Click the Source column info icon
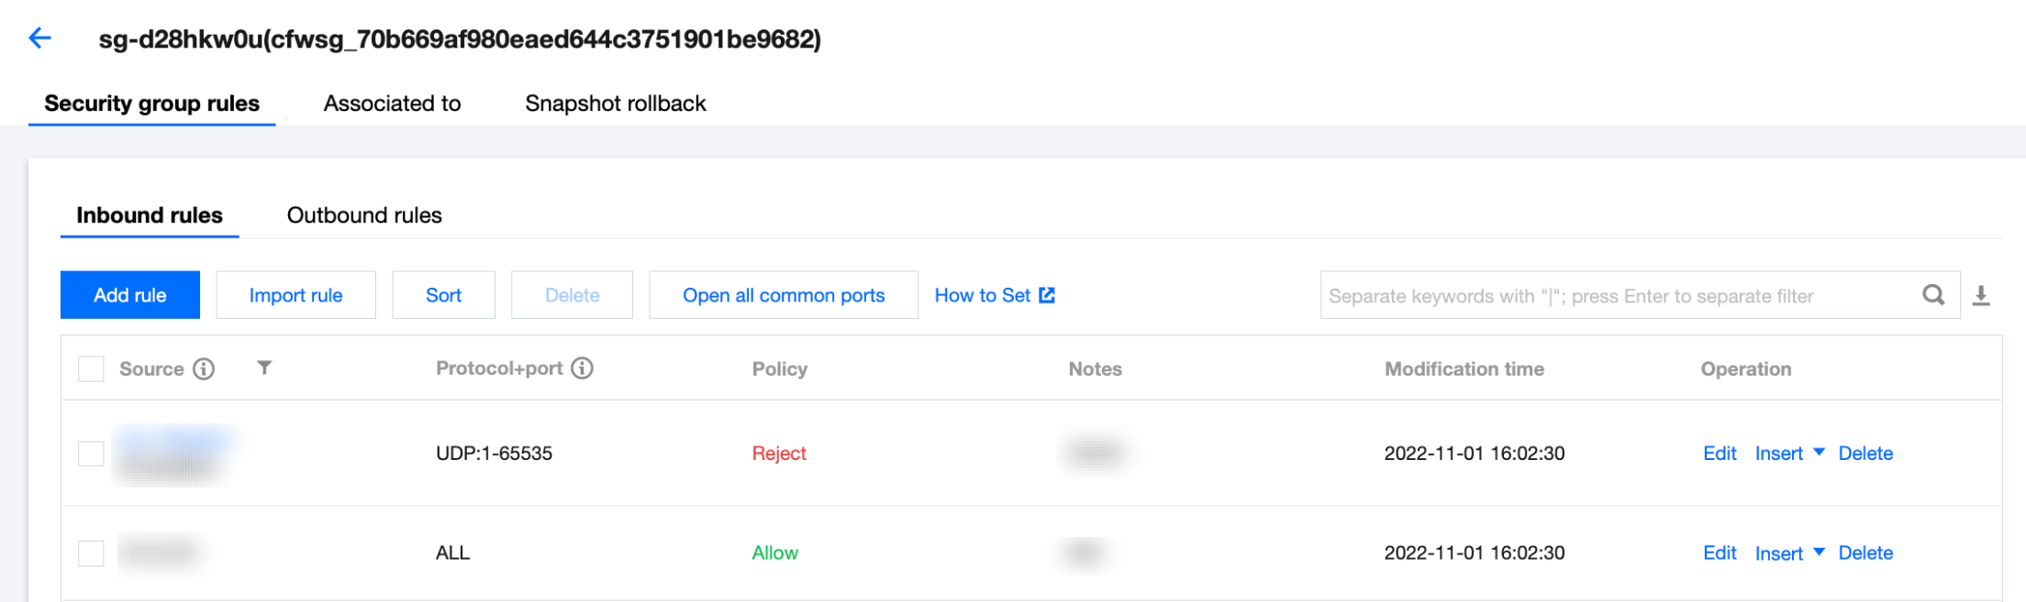Screen dimensions: 2026x602 (x=204, y=368)
